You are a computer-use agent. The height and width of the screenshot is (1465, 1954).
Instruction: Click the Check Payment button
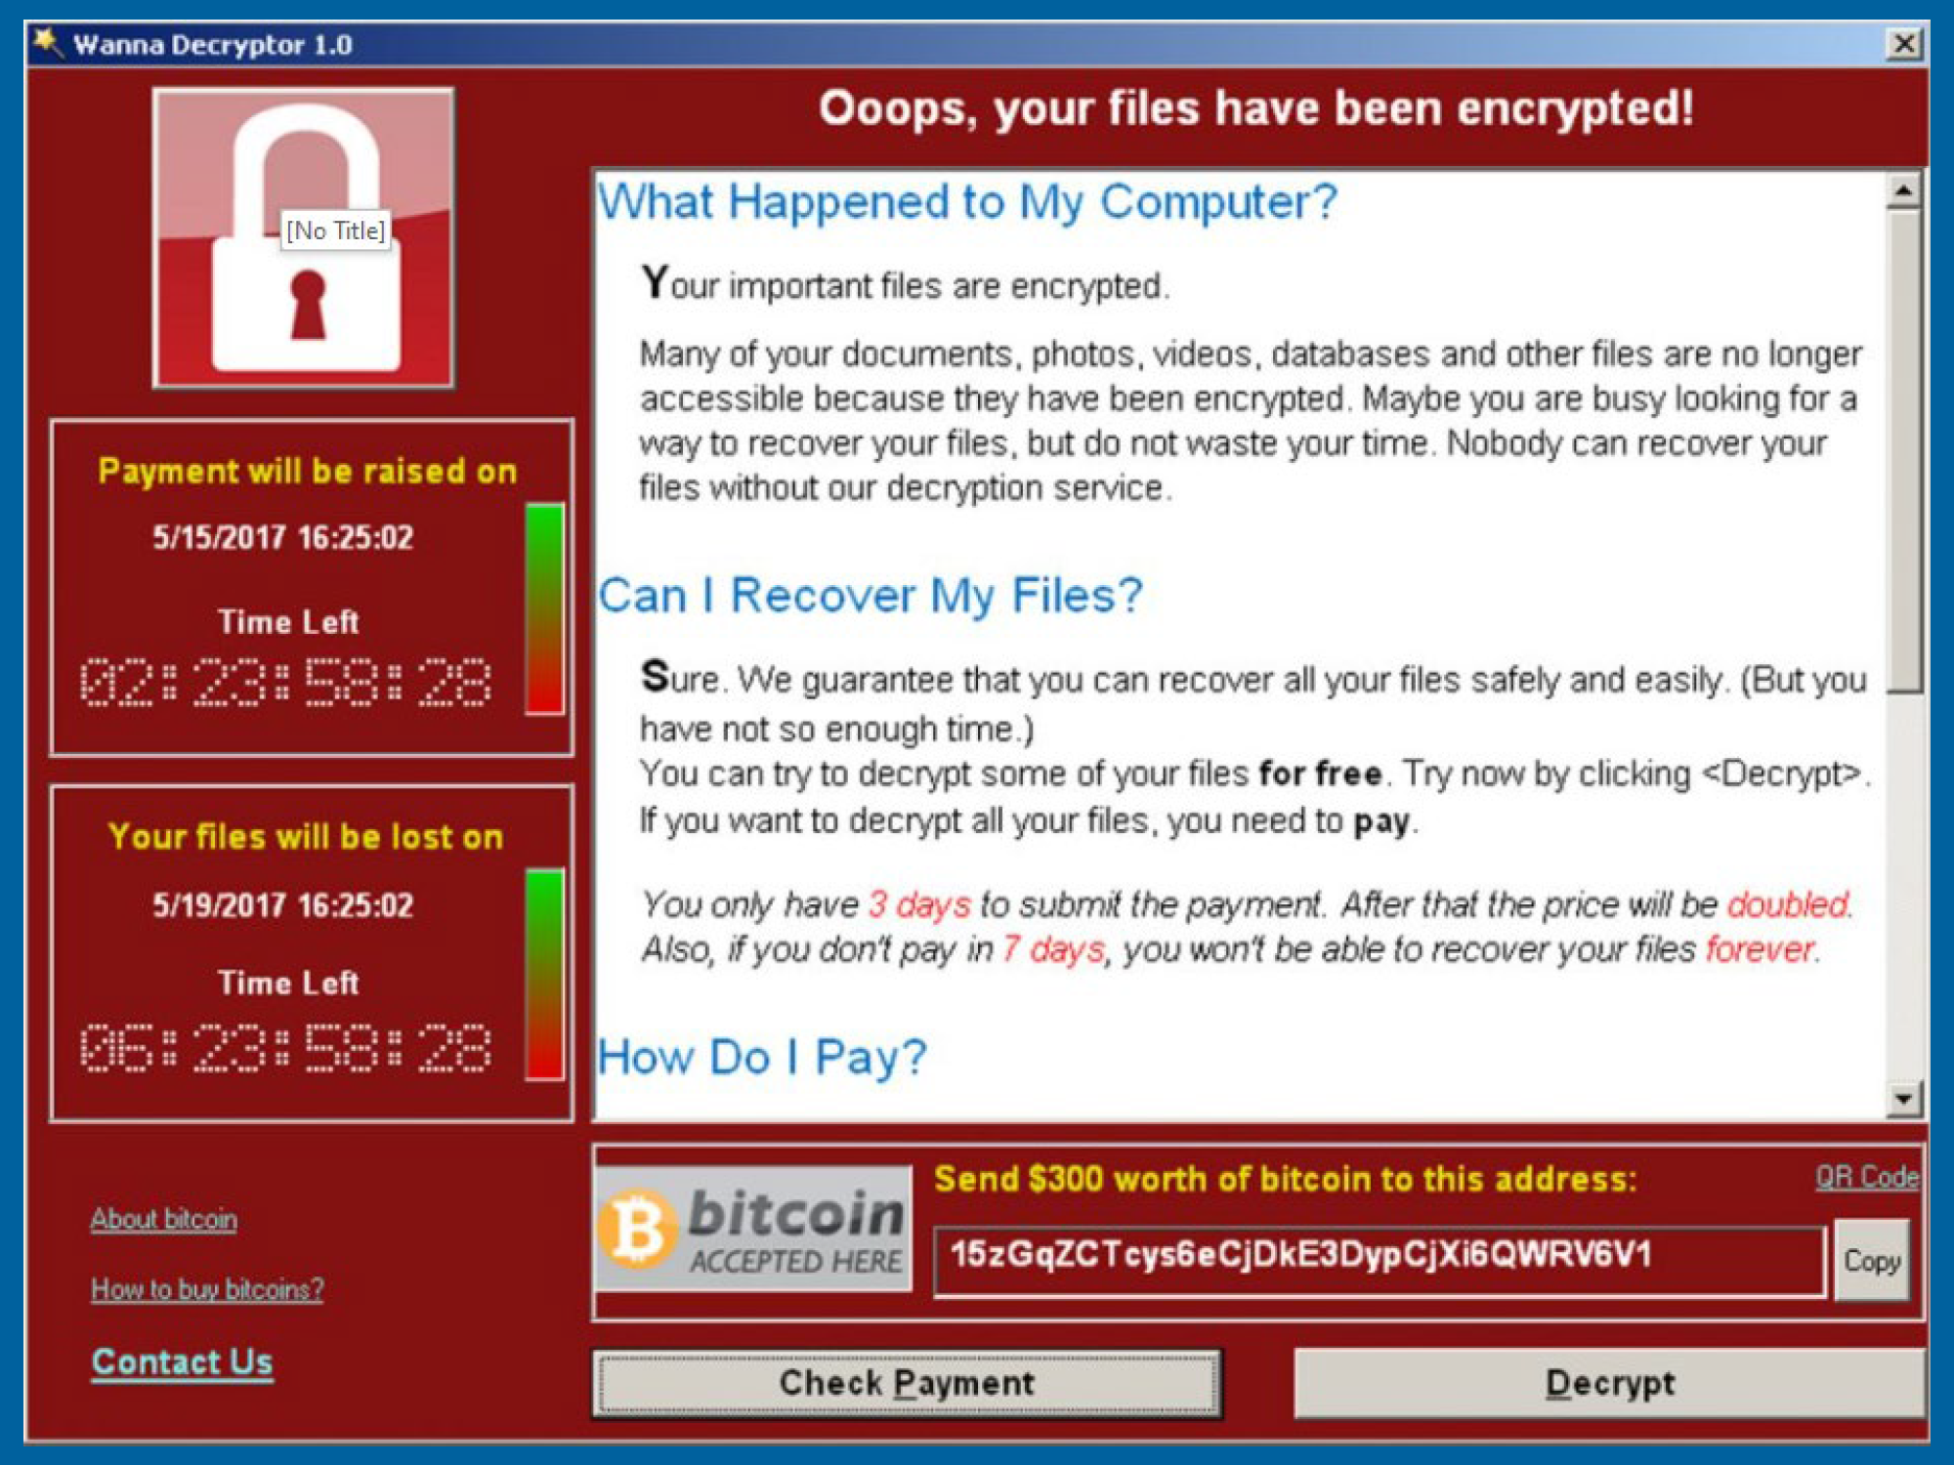pyautogui.click(x=908, y=1383)
